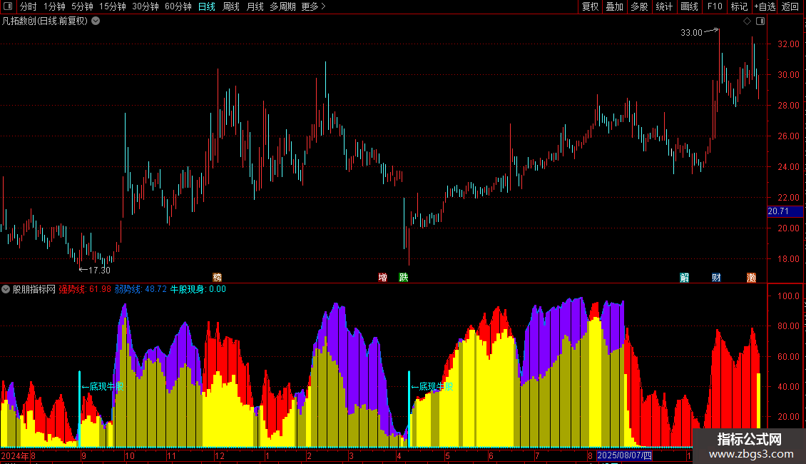
Task: Click the 跌 event marker
Action: (x=404, y=277)
